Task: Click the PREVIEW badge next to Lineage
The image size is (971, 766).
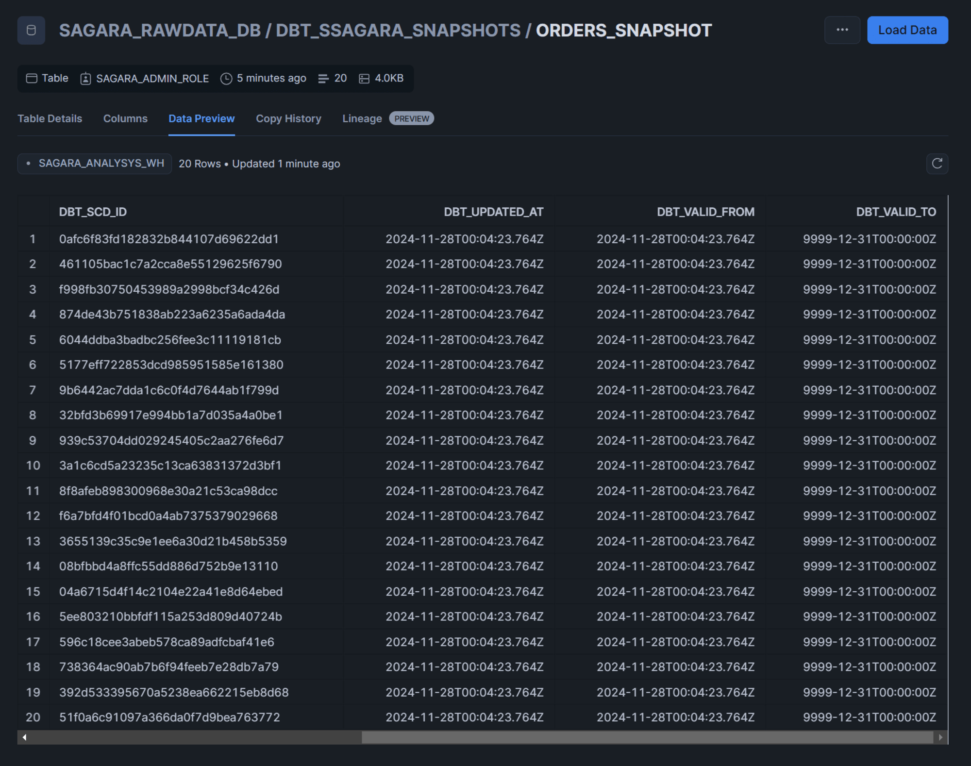Action: click(412, 118)
